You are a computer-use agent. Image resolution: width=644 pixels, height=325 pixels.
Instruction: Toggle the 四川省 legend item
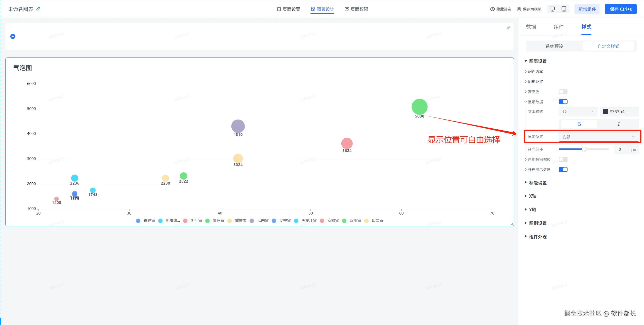(x=352, y=220)
